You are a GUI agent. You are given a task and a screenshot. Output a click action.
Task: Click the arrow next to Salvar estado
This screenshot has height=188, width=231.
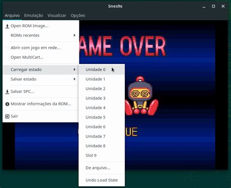pos(75,79)
